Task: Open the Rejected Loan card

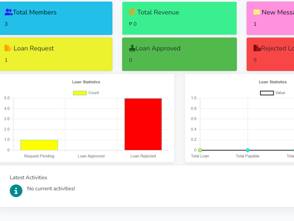Action: coord(270,54)
